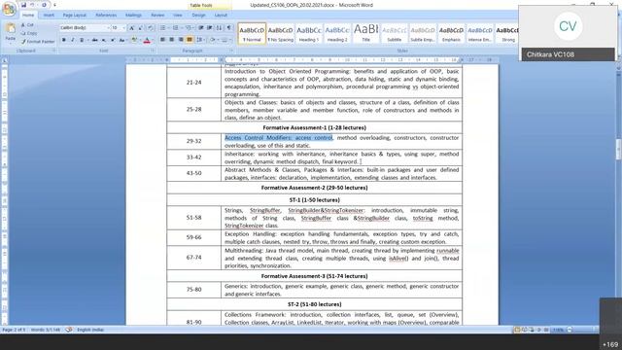Click the Chitkara VC108 participant tile
Image resolution: width=622 pixels, height=350 pixels.
click(x=568, y=33)
